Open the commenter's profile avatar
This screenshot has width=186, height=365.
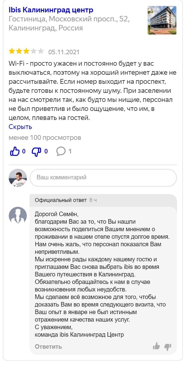18,178
